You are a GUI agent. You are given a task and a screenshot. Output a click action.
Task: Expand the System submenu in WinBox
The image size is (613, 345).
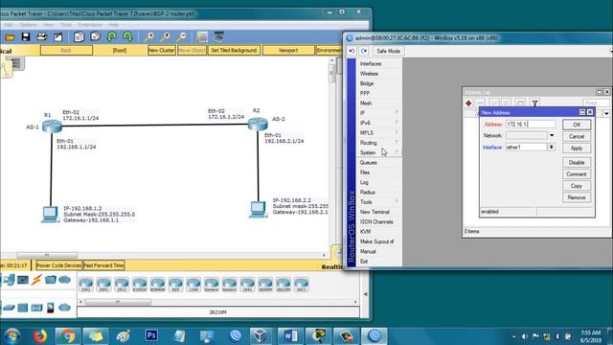[x=378, y=152]
